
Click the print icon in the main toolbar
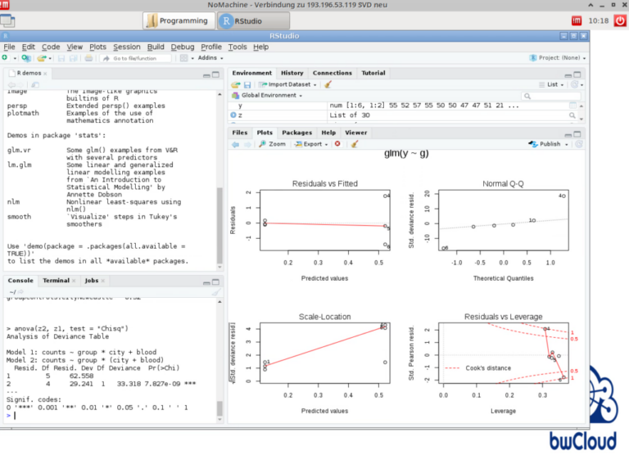pyautogui.click(x=88, y=58)
